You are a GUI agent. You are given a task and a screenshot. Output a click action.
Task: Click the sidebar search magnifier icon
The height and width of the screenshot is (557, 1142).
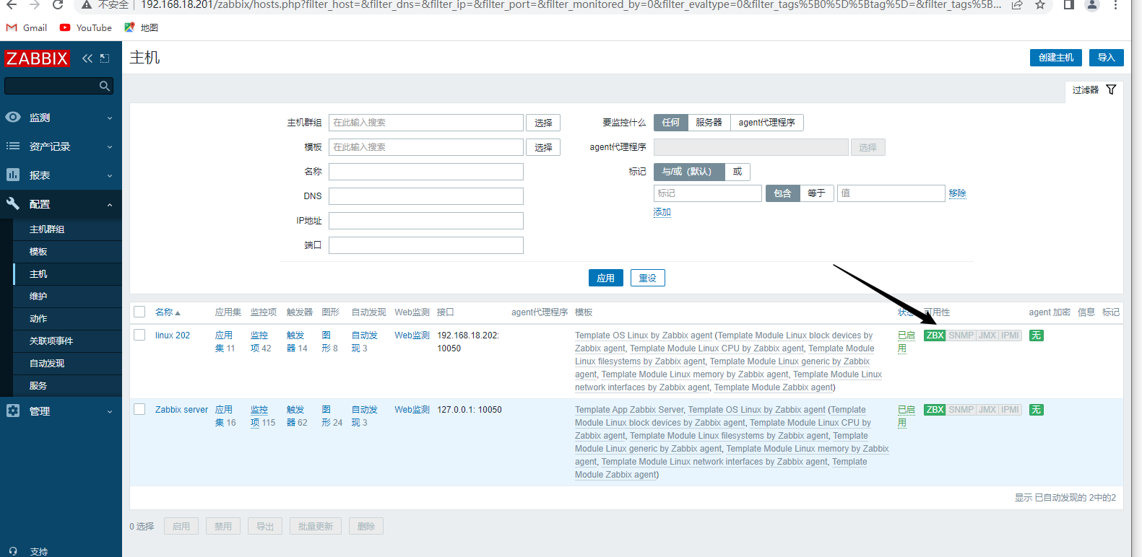point(105,86)
